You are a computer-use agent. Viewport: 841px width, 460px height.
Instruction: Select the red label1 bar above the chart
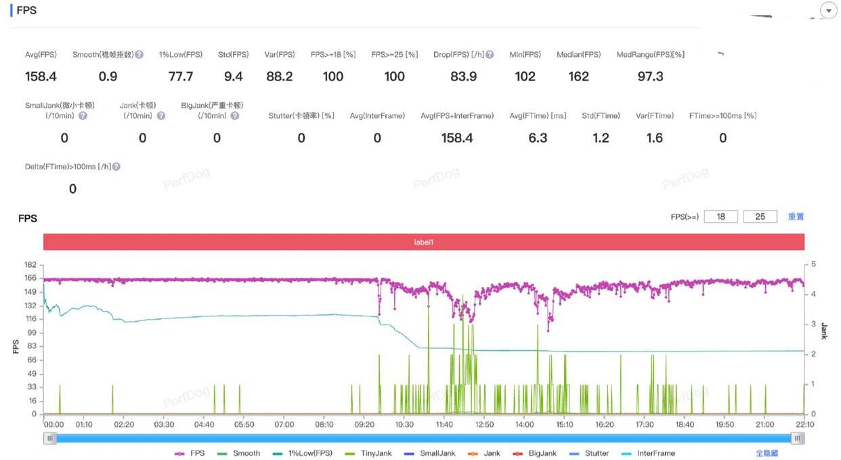tap(424, 242)
